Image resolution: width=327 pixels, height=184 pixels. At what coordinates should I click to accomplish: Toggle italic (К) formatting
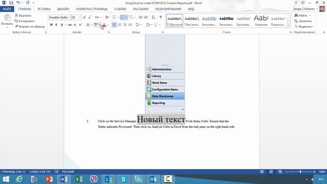(x=56, y=25)
